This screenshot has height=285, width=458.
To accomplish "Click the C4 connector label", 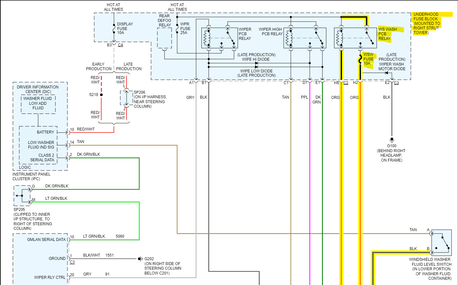I will [x=120, y=45].
